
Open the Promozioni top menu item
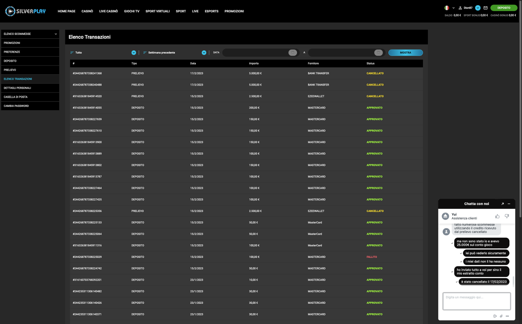click(x=234, y=11)
